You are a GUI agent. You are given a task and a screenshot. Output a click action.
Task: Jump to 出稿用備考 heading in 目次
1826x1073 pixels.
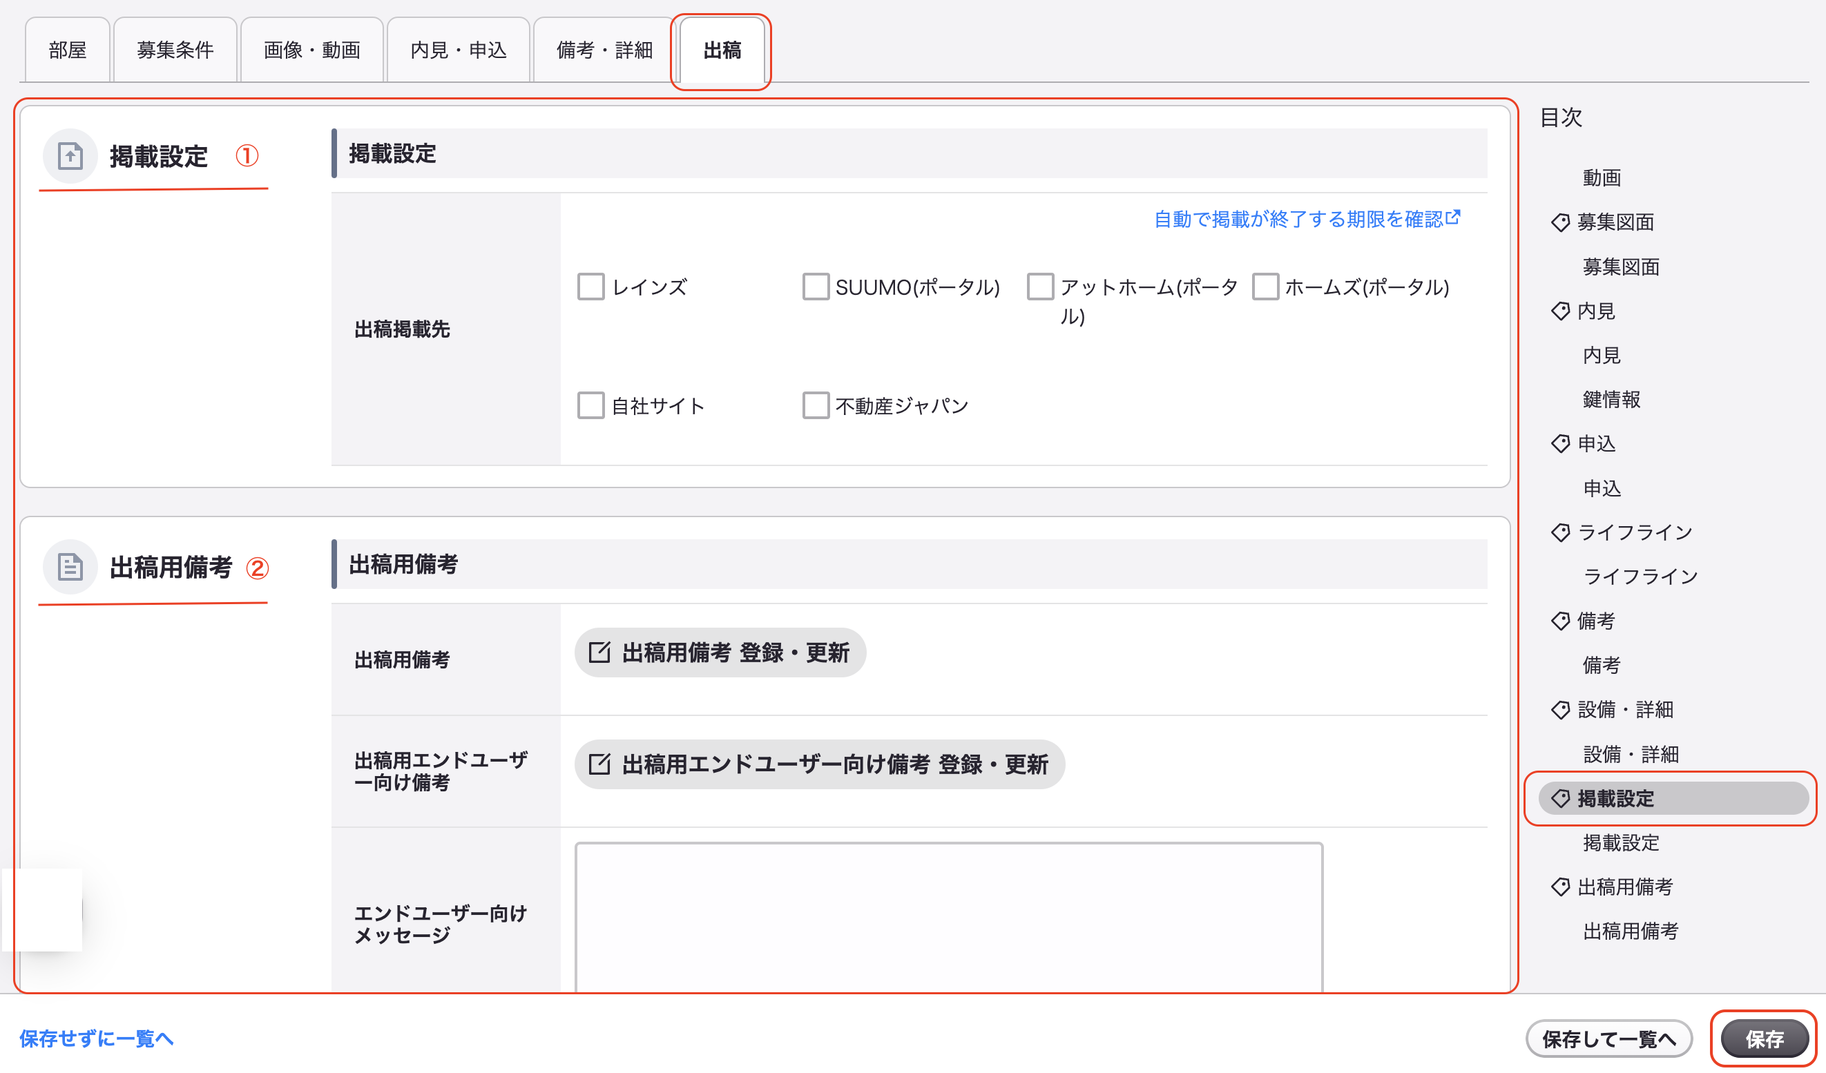(1625, 887)
